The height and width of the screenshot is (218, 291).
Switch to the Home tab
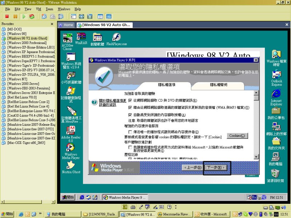[66, 25]
